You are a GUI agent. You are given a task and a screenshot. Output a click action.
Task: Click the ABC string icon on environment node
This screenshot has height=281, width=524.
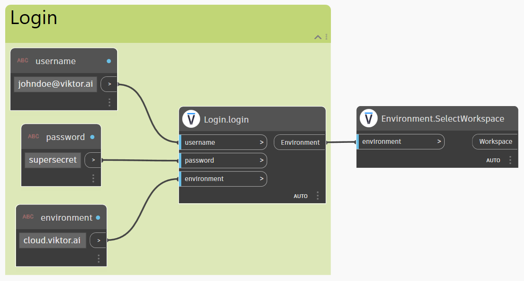pos(28,217)
